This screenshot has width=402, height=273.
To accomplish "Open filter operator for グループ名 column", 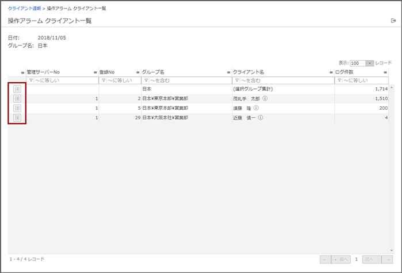I will pos(146,81).
